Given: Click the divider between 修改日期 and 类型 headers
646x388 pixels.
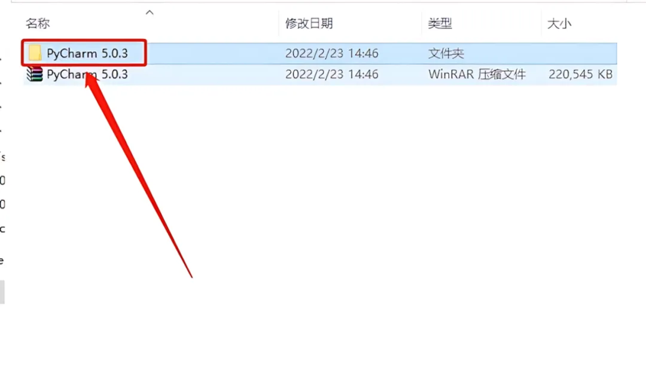Looking at the screenshot, I should pos(422,23).
